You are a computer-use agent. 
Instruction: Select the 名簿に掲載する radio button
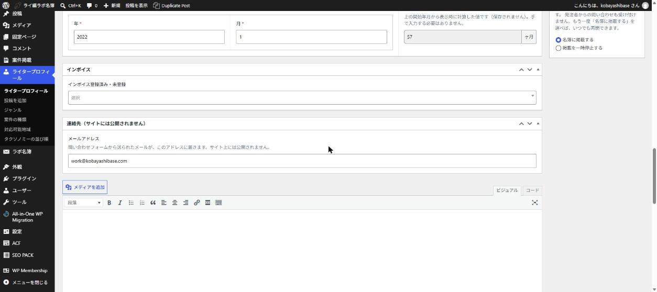tap(558, 40)
